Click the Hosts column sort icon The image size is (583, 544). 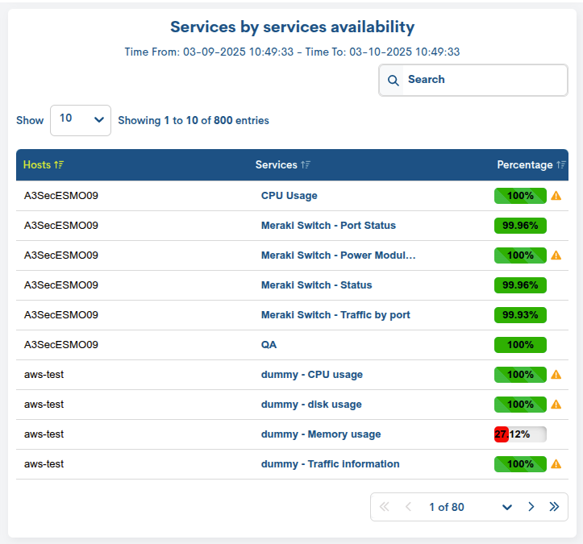pyautogui.click(x=59, y=165)
